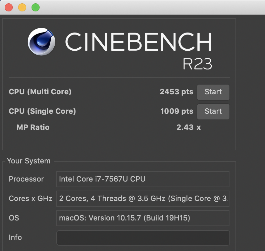Close the window with the red button
Image resolution: width=265 pixels, height=251 pixels.
pos(9,7)
